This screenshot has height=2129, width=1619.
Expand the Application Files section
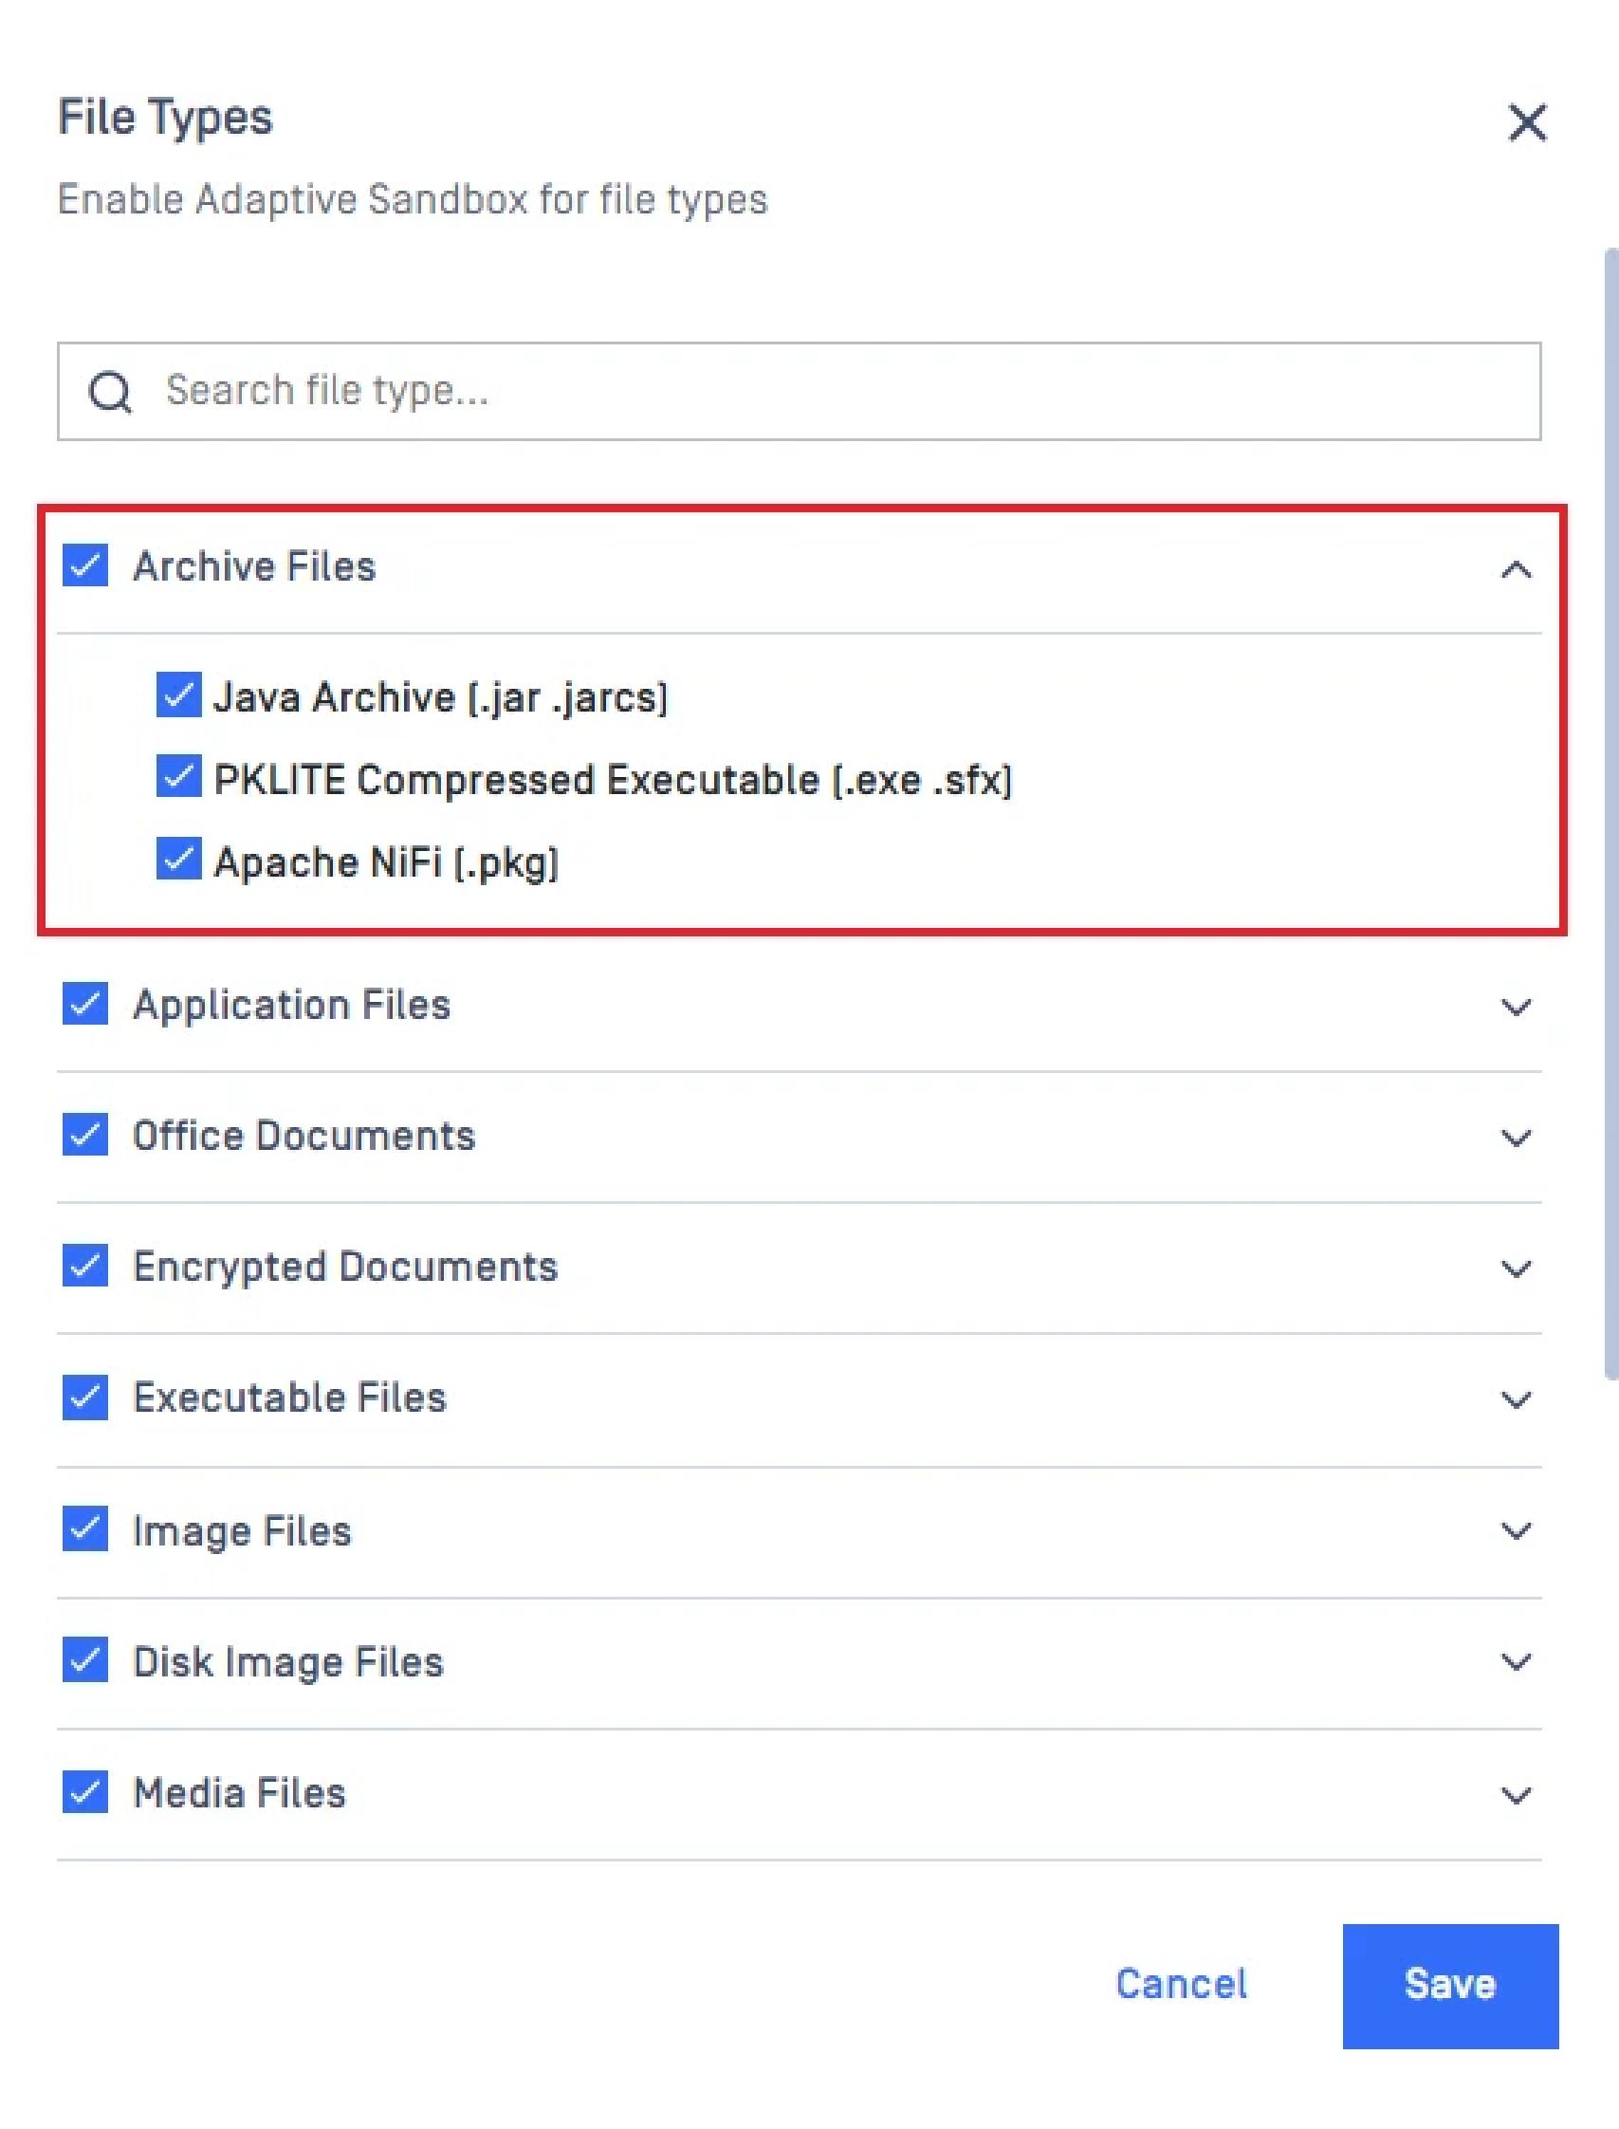1516,1008
